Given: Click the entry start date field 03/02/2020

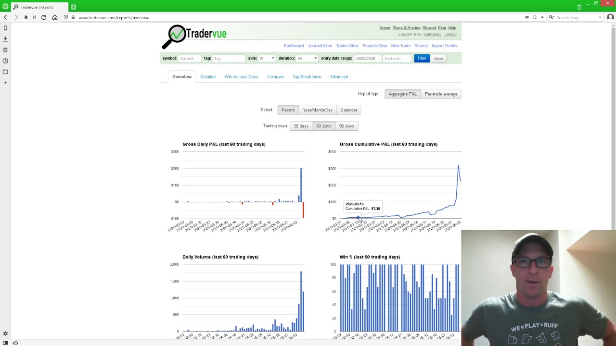Looking at the screenshot, I should click(x=367, y=59).
